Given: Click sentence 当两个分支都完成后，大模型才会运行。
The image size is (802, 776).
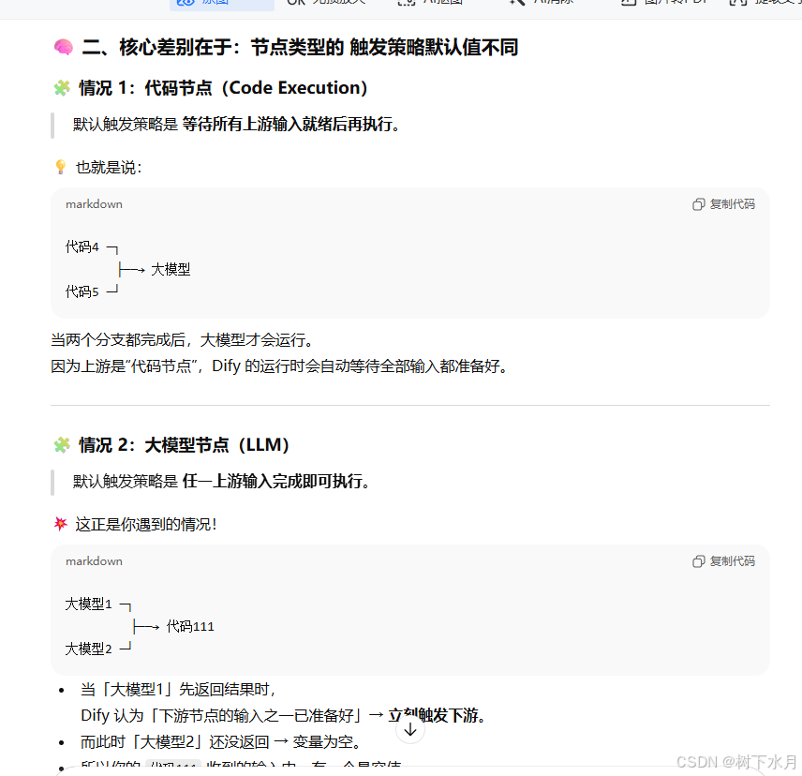Looking at the screenshot, I should click(x=182, y=339).
